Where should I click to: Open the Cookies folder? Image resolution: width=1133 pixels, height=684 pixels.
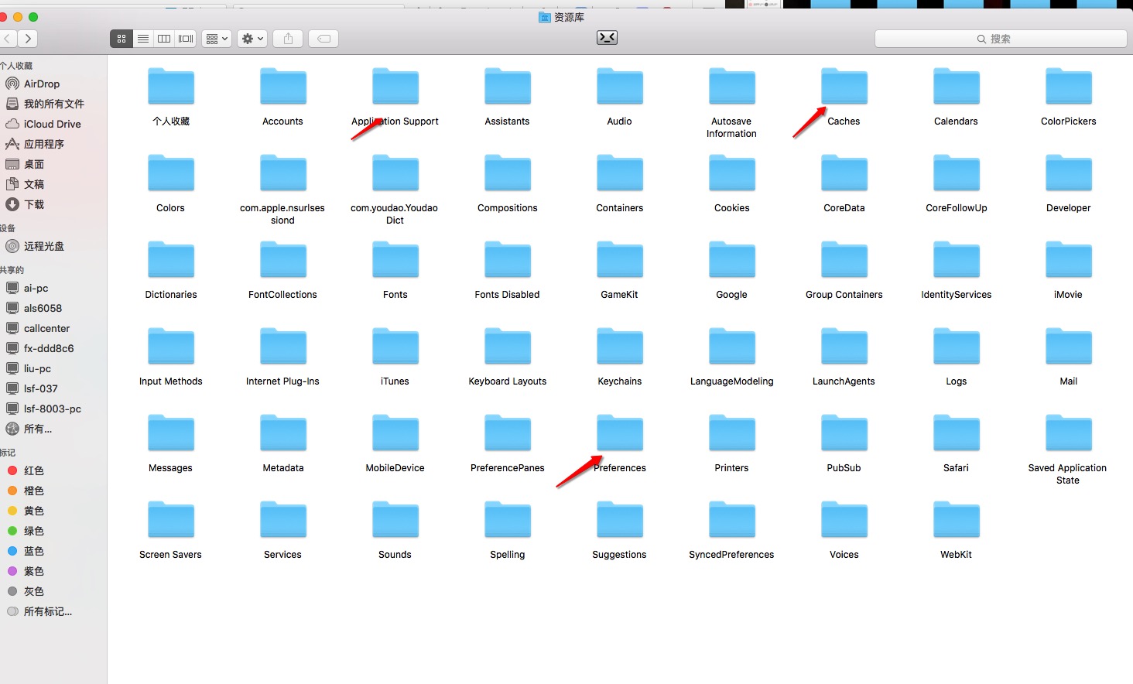(731, 173)
